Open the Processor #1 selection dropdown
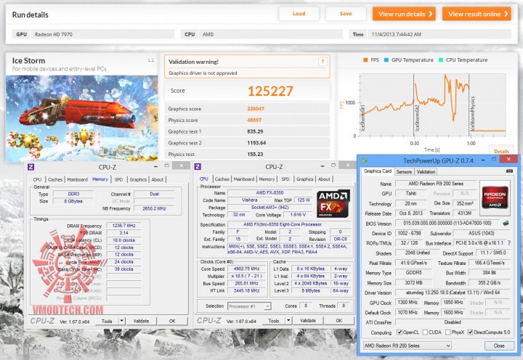 click(249, 306)
